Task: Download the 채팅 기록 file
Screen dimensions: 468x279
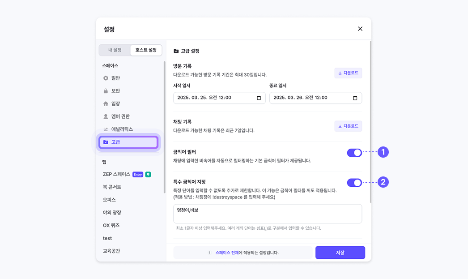Action: 348,126
